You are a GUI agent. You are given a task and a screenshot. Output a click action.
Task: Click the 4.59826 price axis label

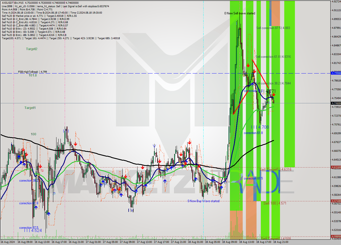tap(336, 186)
